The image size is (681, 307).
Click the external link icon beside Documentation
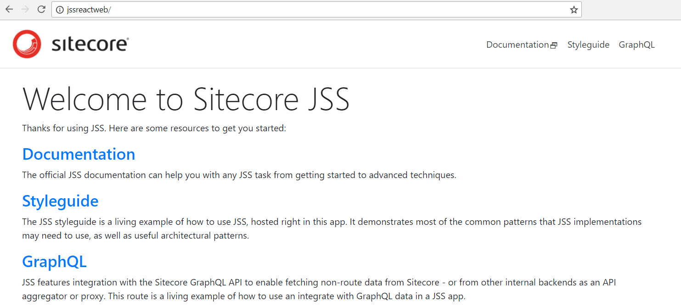(554, 45)
